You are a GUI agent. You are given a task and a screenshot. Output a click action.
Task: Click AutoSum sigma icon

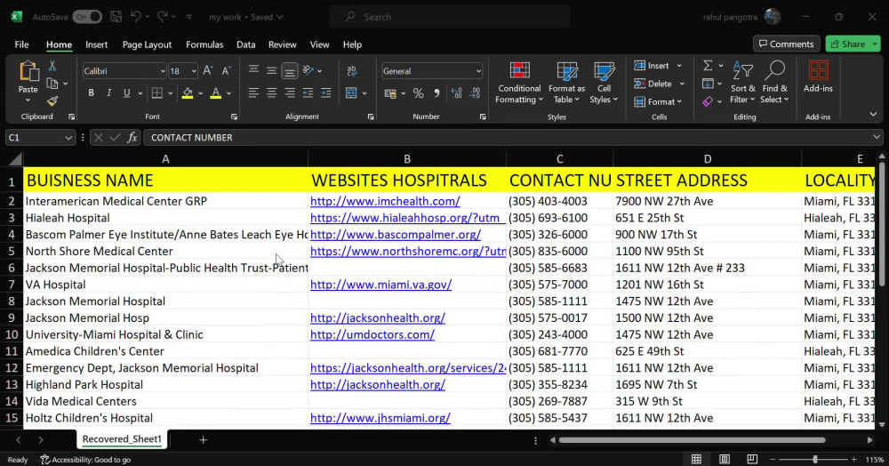point(709,66)
